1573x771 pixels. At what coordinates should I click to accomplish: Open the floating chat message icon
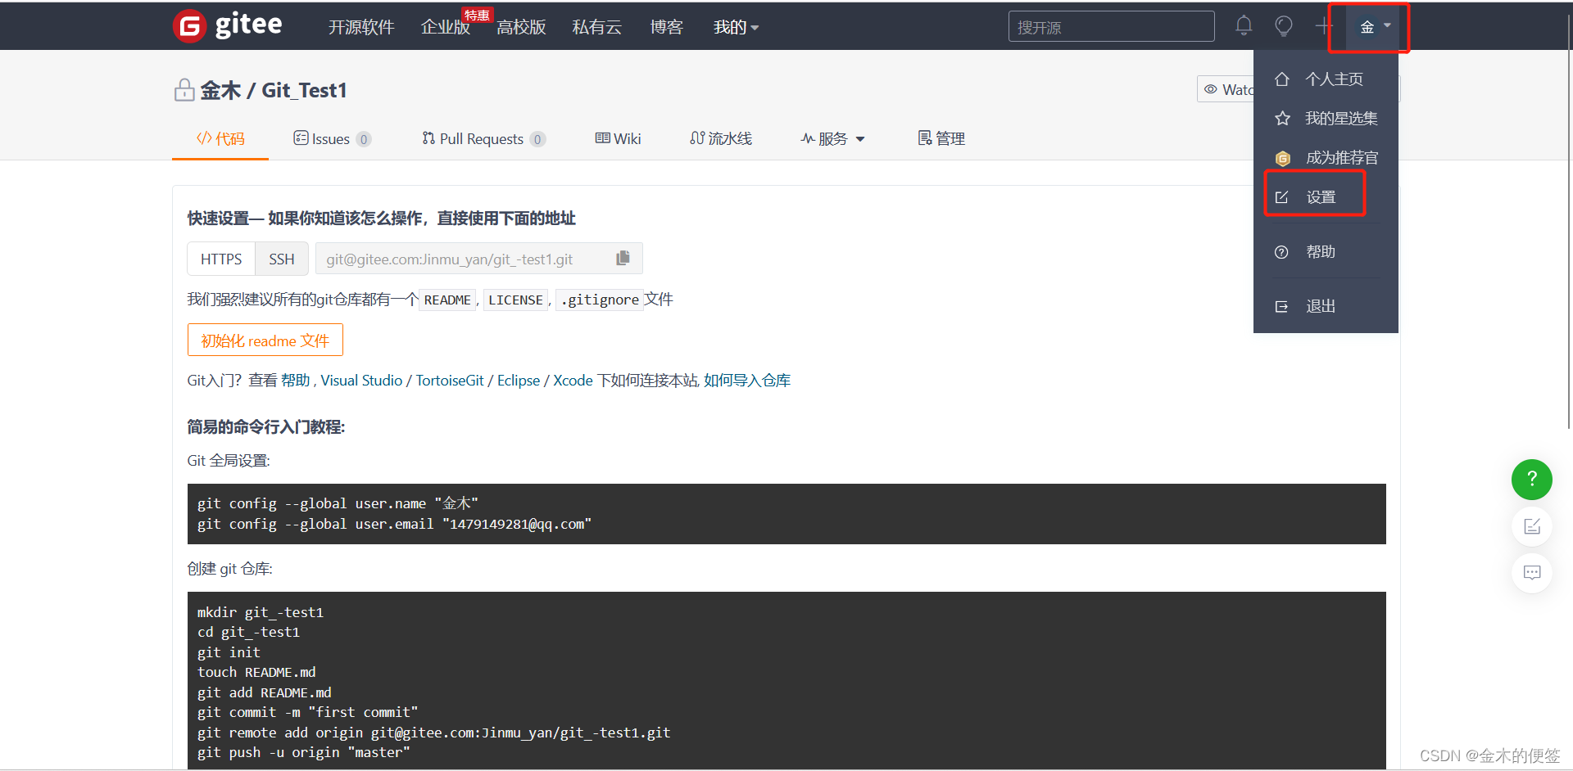tap(1532, 573)
